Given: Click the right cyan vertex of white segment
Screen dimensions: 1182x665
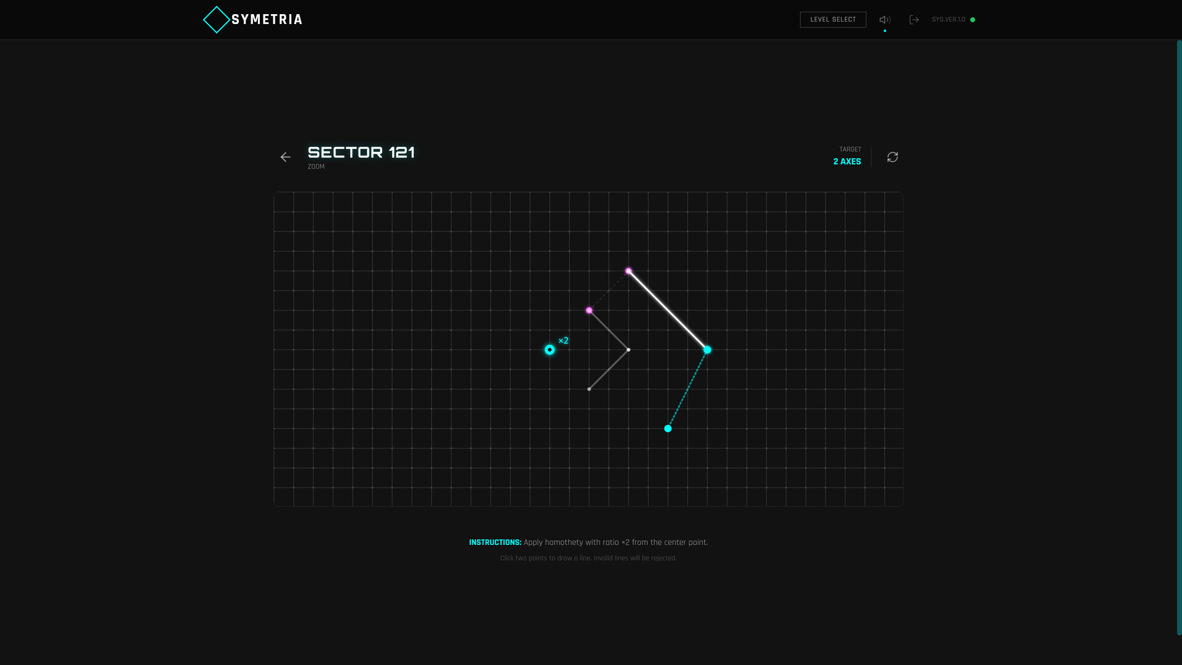Looking at the screenshot, I should click(707, 350).
